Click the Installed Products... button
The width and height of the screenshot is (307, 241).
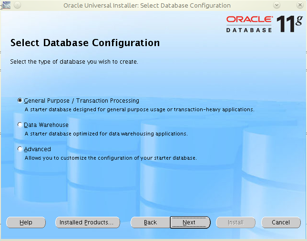pos(88,222)
